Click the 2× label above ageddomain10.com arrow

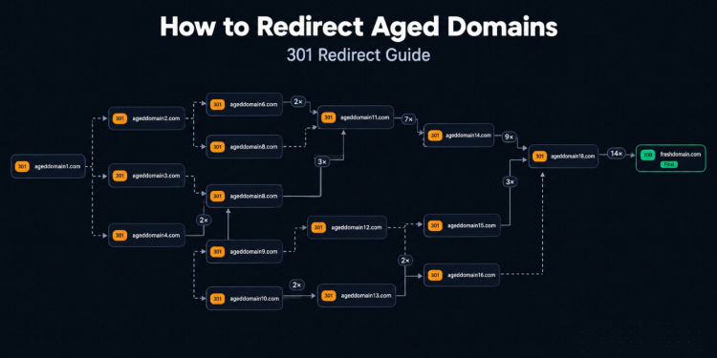[296, 285]
